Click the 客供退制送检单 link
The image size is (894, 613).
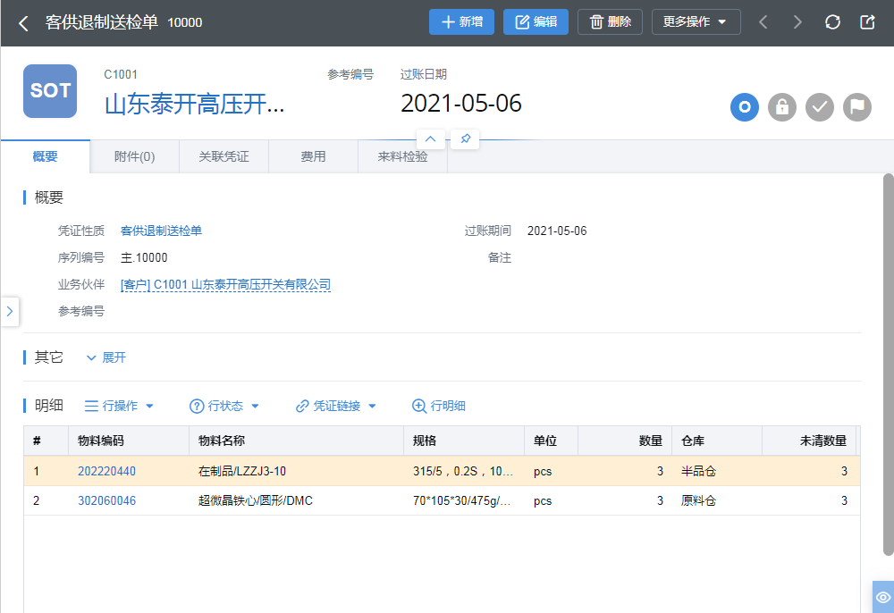coord(161,231)
